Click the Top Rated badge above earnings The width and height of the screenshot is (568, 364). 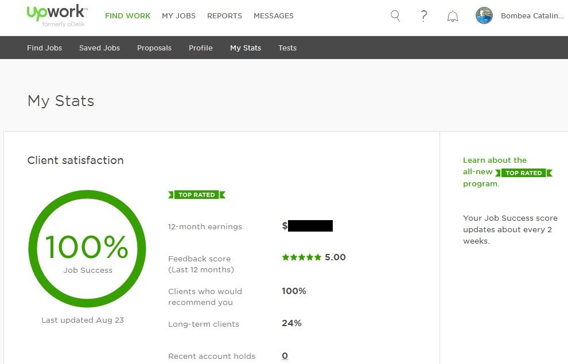pos(197,194)
